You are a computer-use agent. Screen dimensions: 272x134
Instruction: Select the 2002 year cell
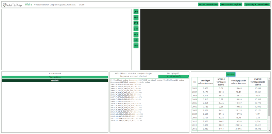pos(194,92)
